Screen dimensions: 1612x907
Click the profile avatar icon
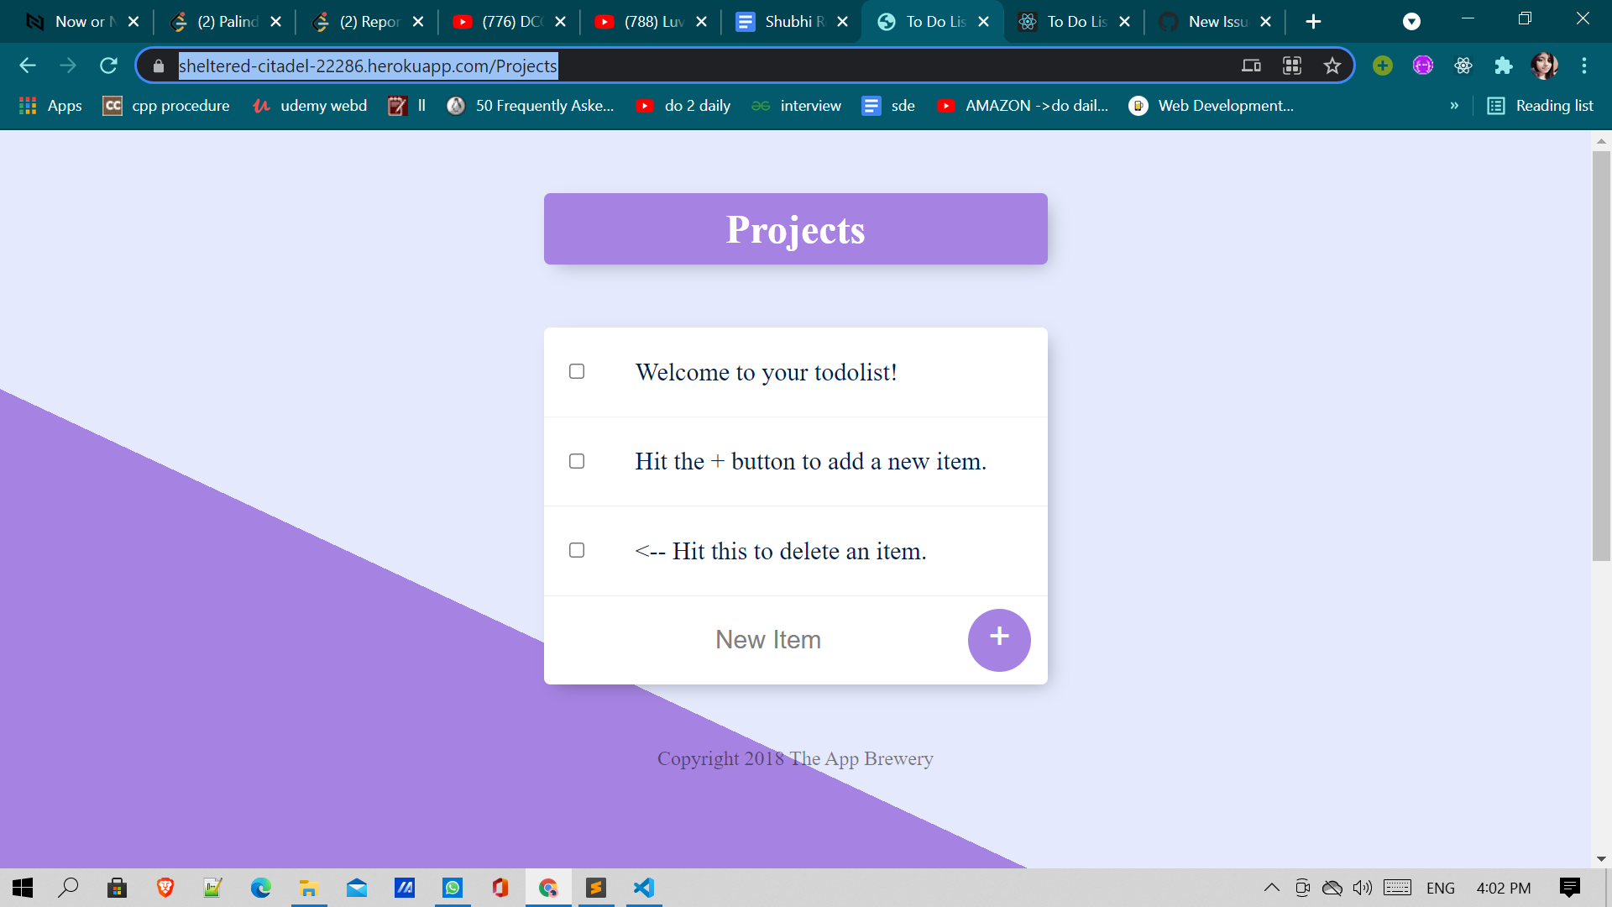click(1544, 66)
